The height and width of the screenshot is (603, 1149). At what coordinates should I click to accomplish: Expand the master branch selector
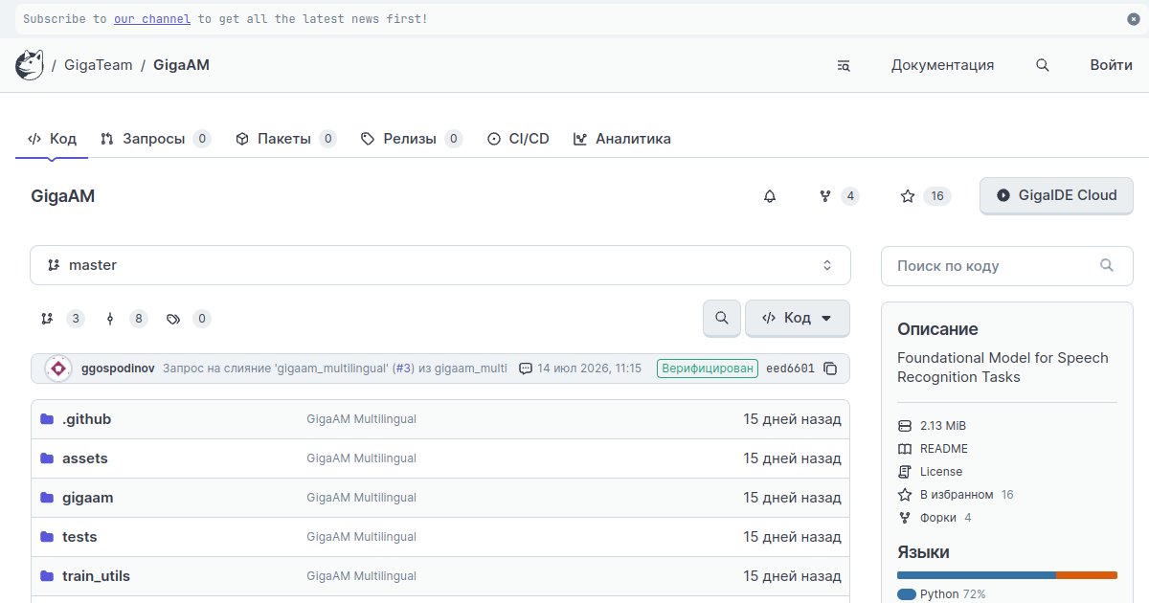(x=440, y=265)
